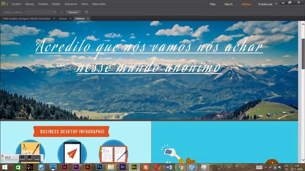Image resolution: width=305 pixels, height=171 pixels.
Task: Click the tablet with paper plane icon
Action: pos(72,152)
